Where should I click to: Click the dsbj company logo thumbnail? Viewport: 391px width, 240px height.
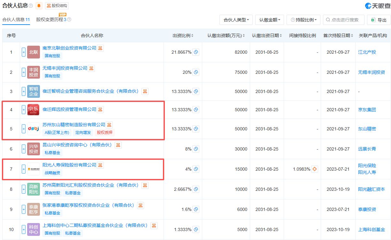[34, 129]
